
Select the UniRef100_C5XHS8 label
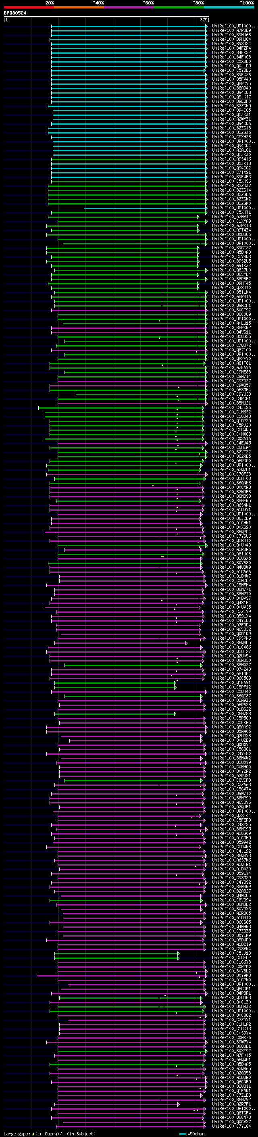231,137
